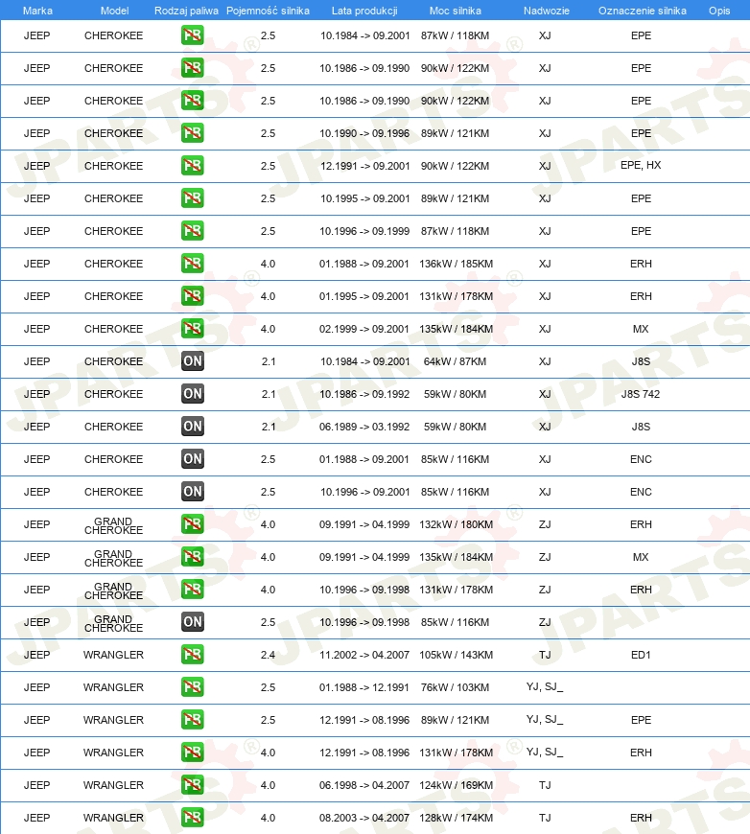Select the '01.1995 -> 09.2001' production years cell
The image size is (750, 834).
click(x=364, y=296)
